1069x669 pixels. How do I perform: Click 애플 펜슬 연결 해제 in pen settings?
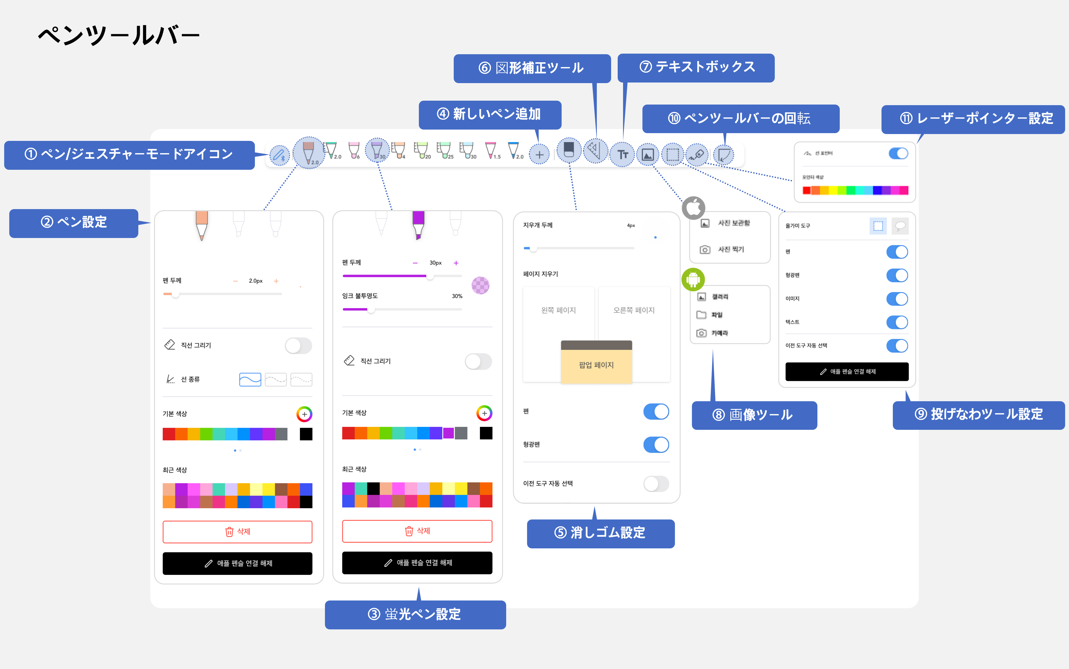[x=237, y=563]
